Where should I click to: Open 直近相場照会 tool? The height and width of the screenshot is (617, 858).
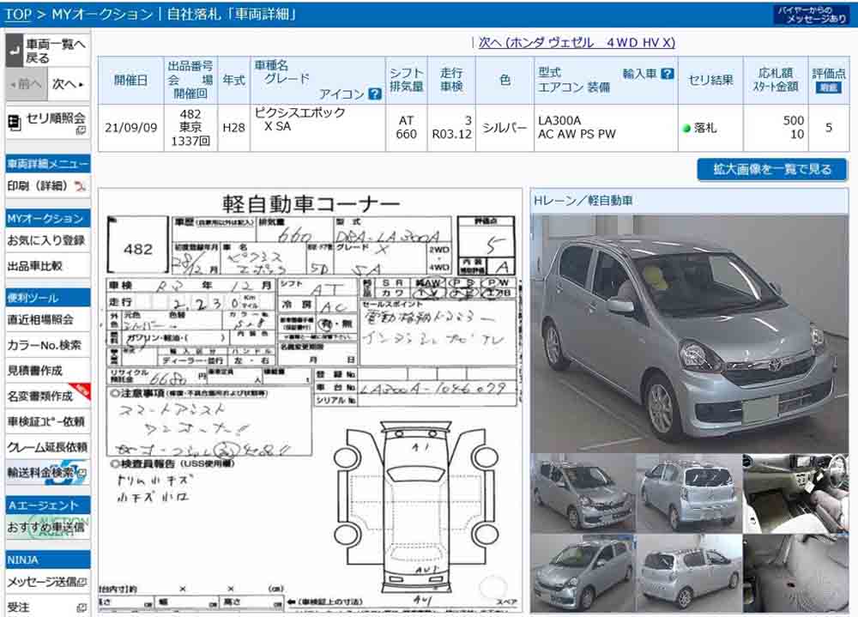pos(47,320)
